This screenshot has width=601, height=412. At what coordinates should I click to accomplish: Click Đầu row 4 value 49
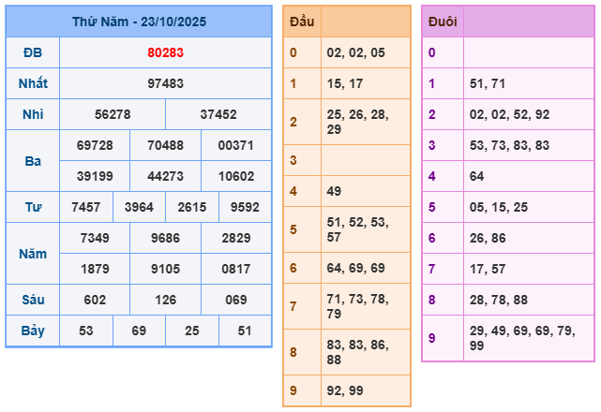[334, 191]
